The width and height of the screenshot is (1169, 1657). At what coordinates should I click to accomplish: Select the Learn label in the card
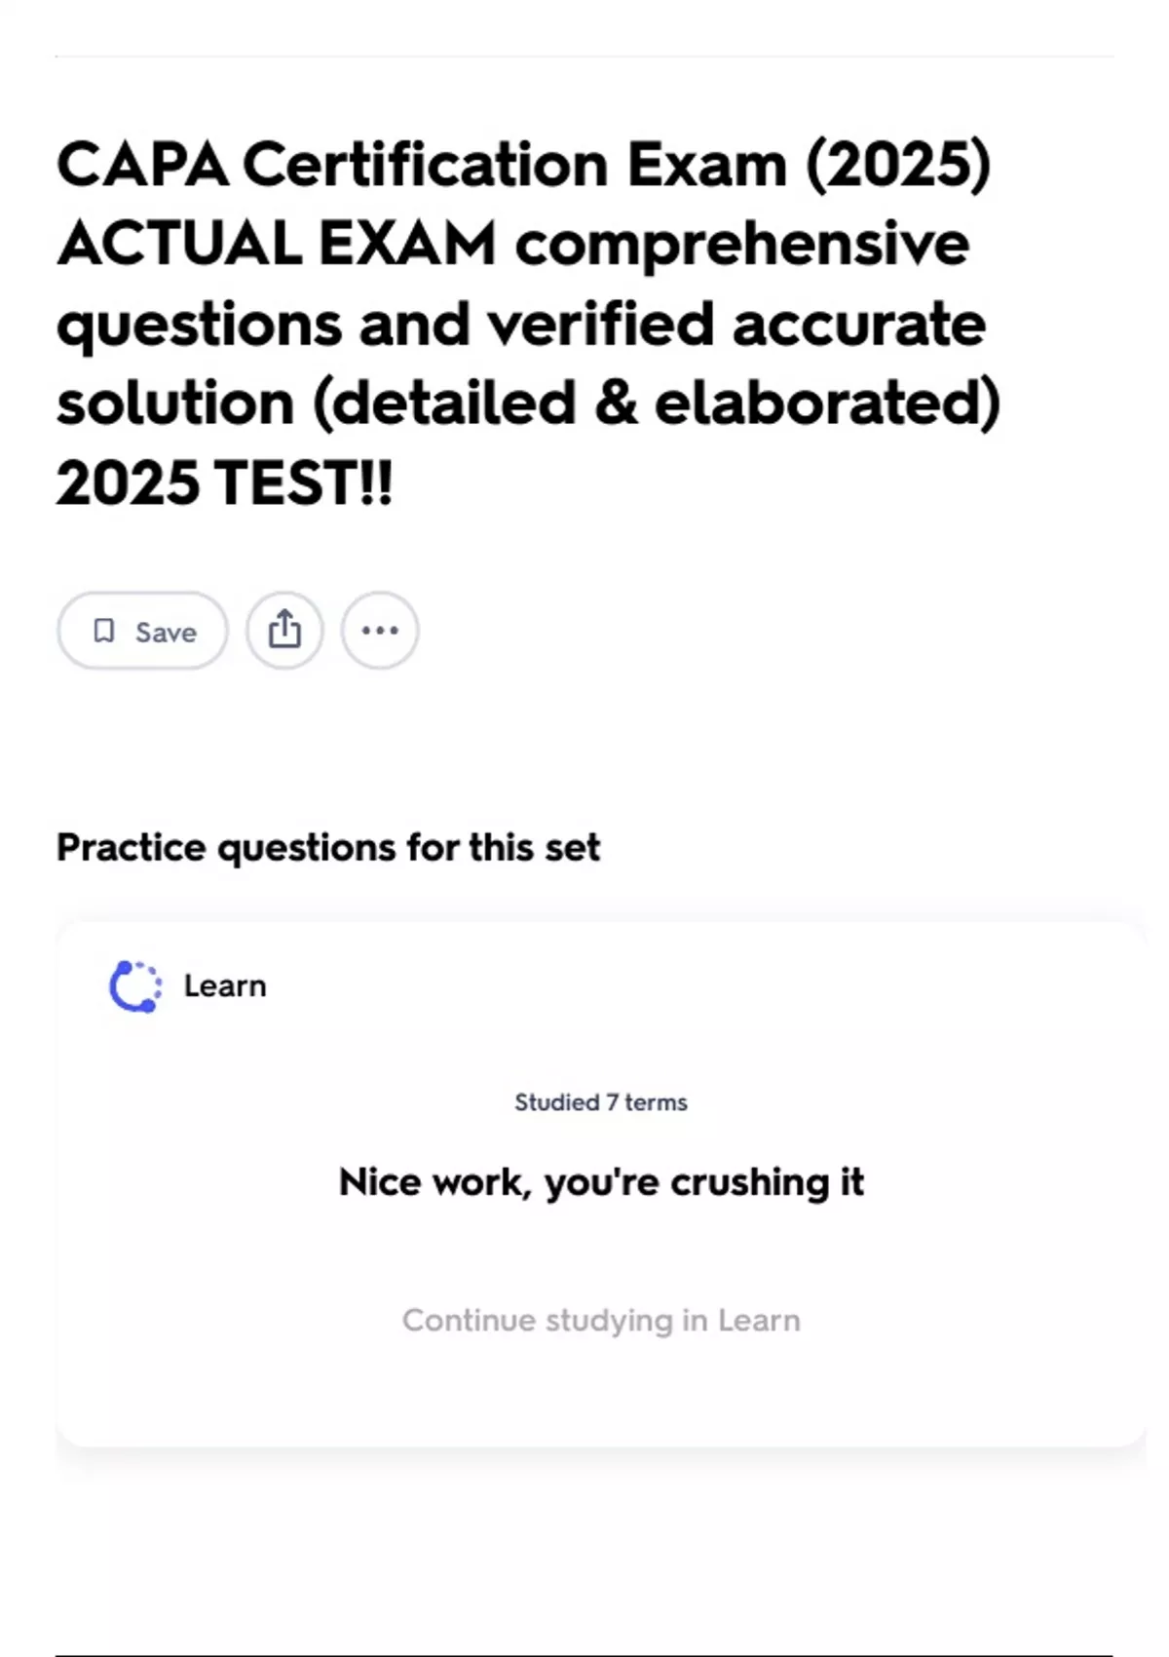(225, 986)
